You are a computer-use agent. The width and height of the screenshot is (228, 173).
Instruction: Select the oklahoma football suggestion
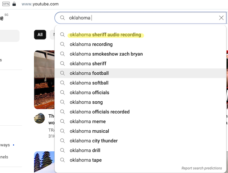140,73
